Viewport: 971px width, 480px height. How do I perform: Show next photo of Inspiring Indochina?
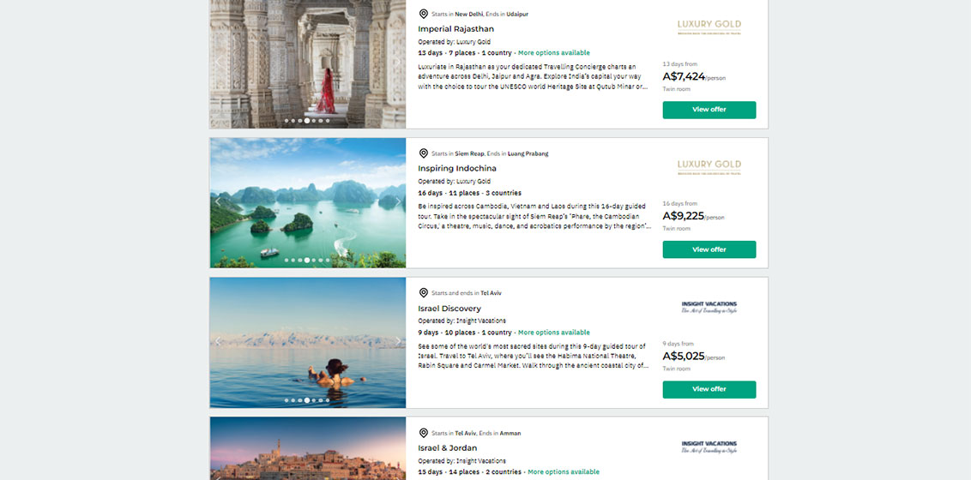398,202
